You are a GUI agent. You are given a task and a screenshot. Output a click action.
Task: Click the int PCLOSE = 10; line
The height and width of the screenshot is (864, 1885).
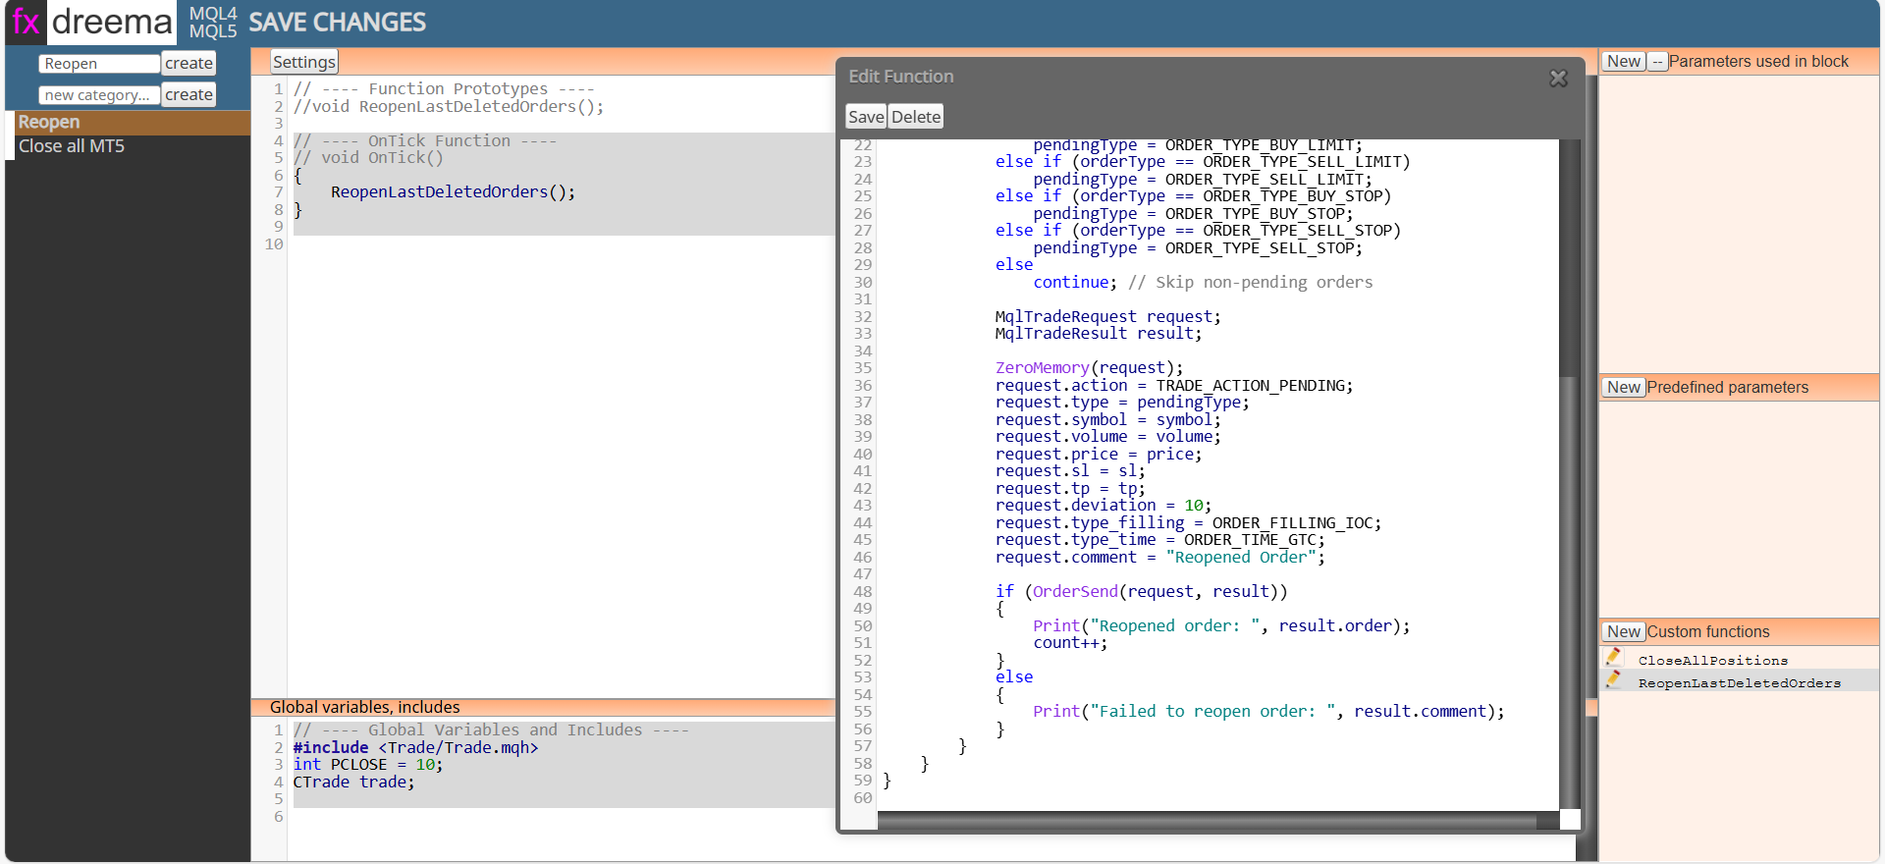(368, 765)
